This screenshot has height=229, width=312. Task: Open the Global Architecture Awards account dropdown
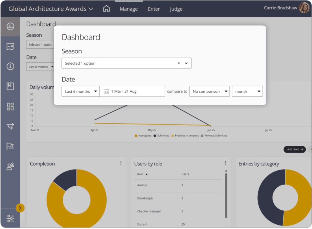[x=51, y=9]
